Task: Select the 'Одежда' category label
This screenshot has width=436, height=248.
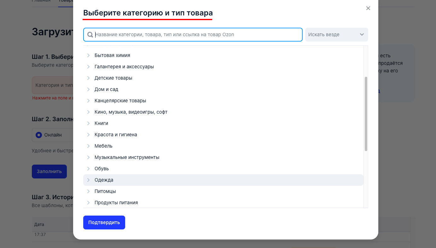Action: tap(104, 180)
